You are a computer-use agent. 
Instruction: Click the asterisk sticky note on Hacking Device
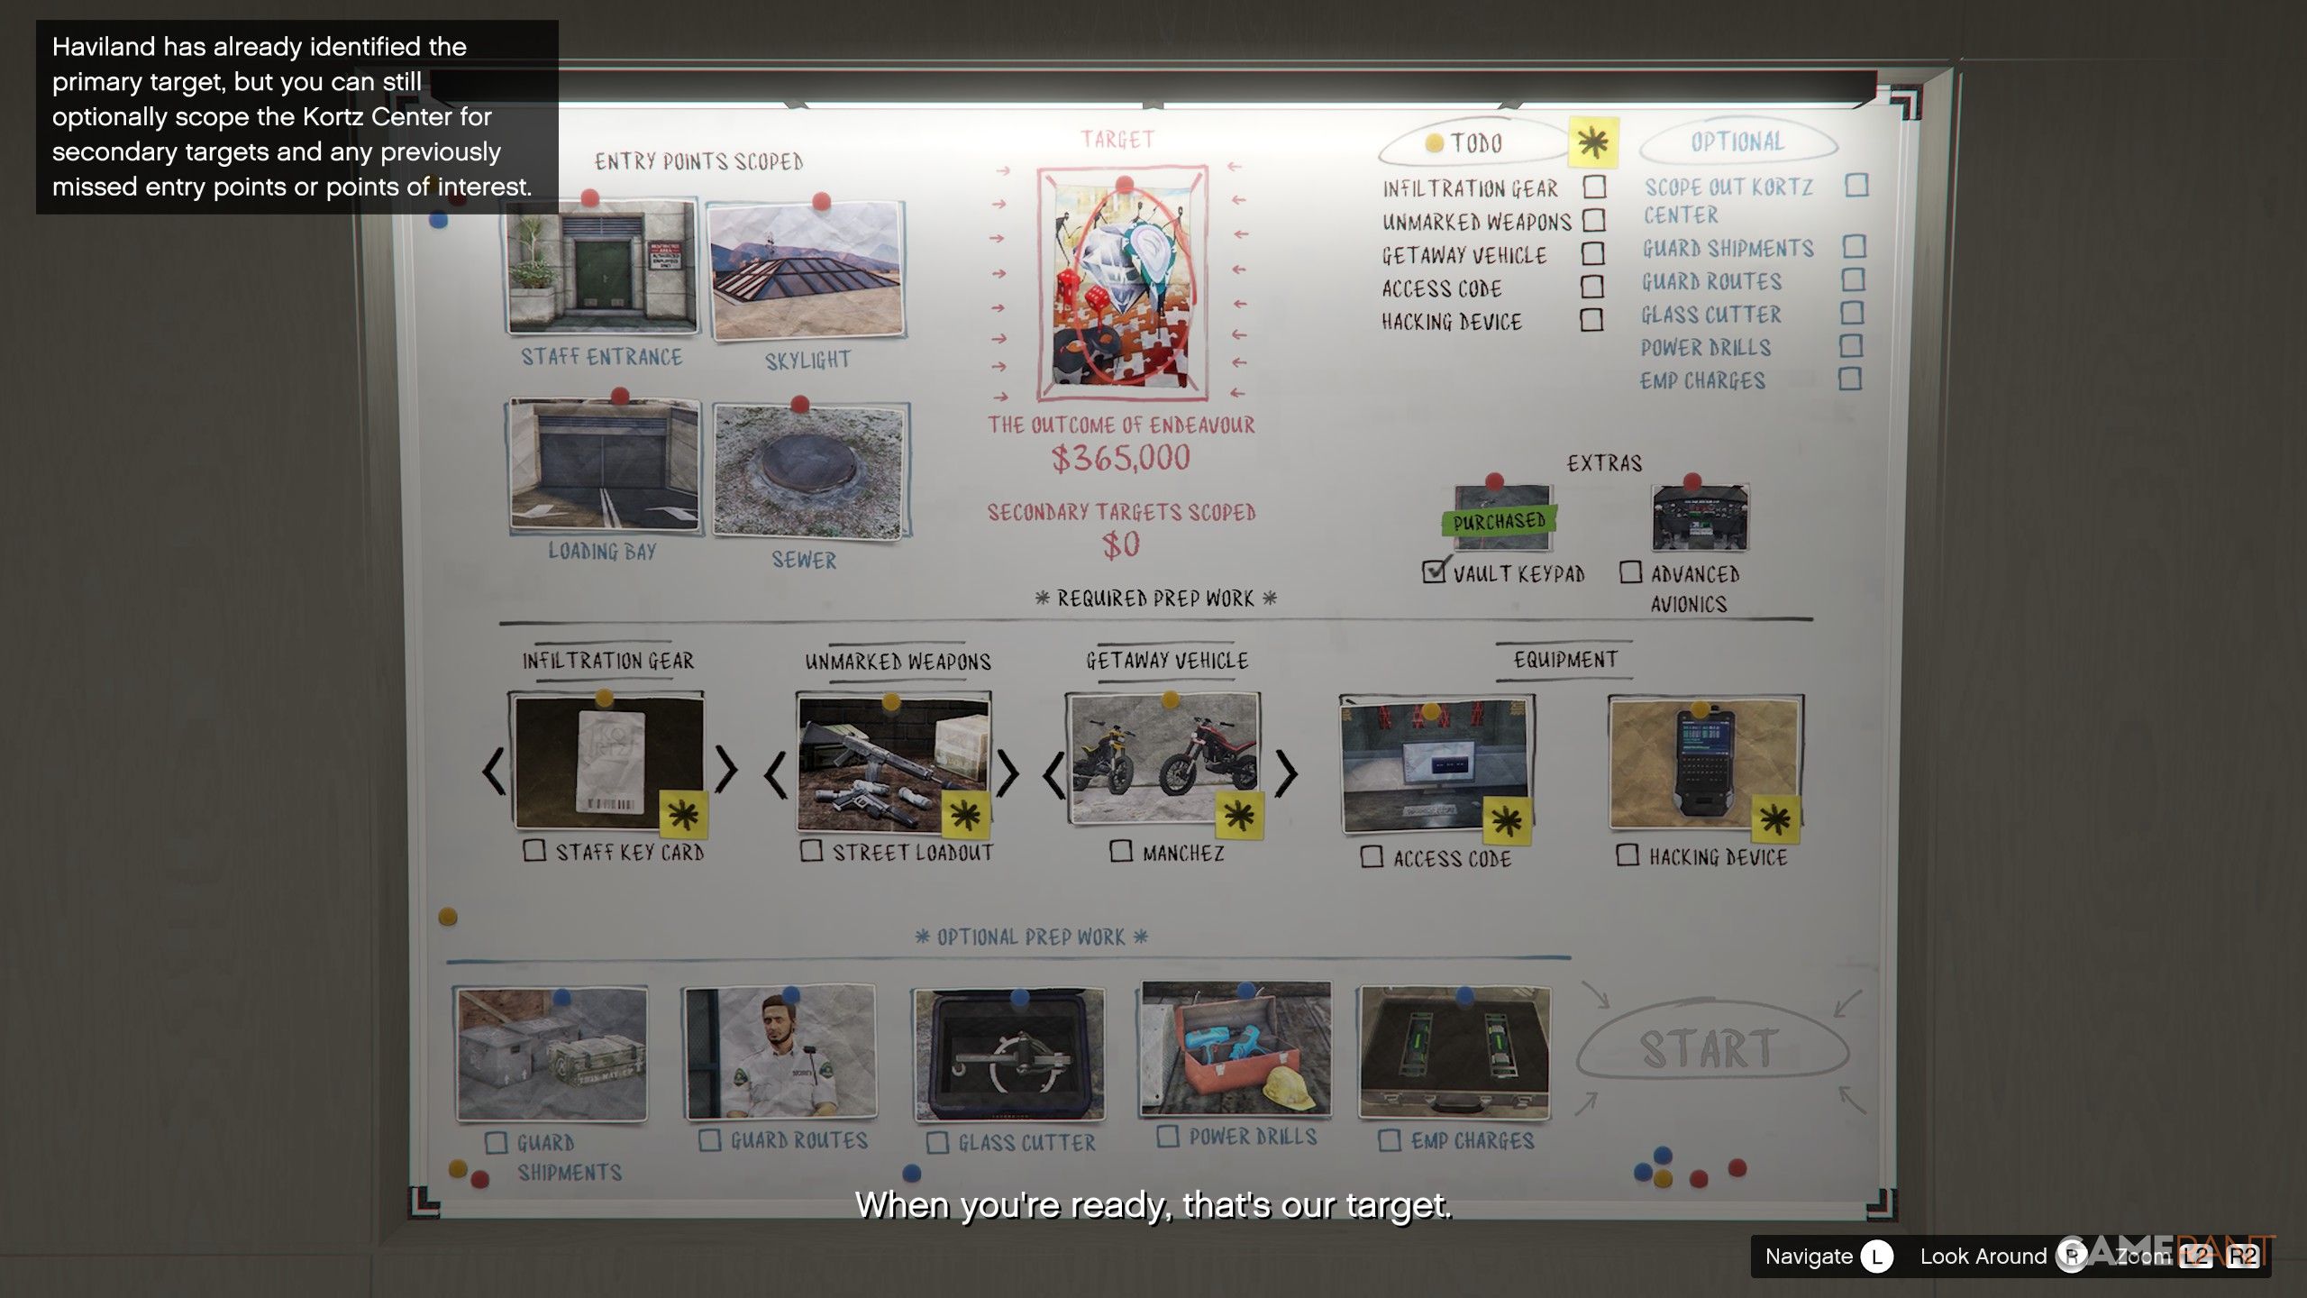pyautogui.click(x=1775, y=819)
